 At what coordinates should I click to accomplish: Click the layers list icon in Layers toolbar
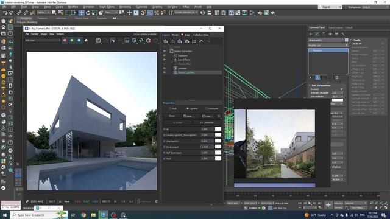[x=194, y=41]
